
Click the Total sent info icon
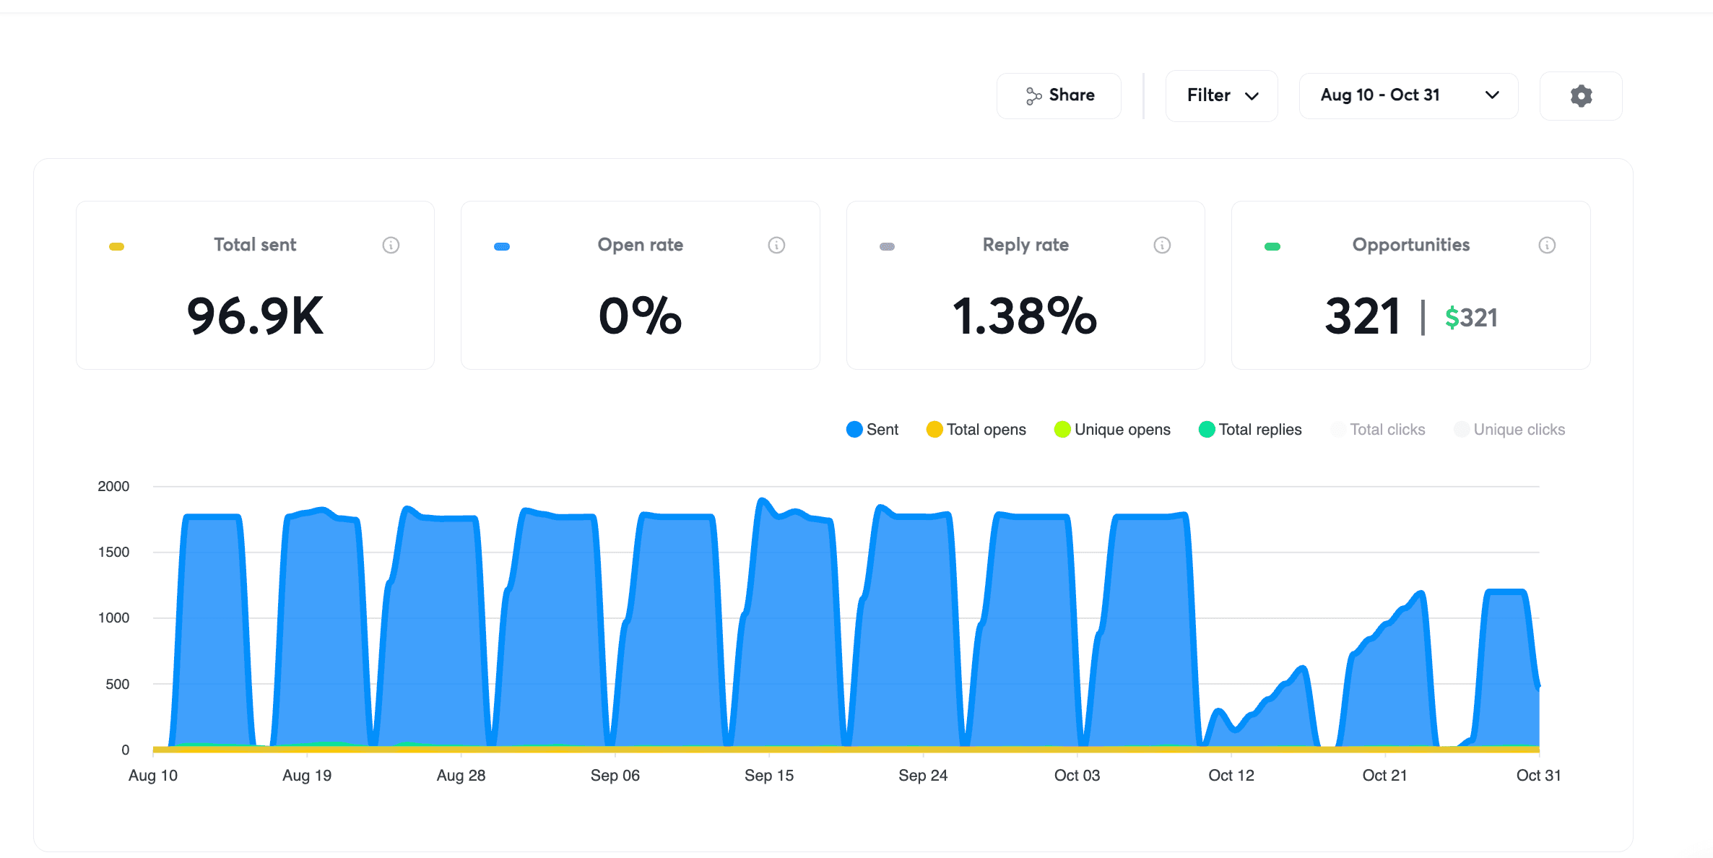coord(391,246)
